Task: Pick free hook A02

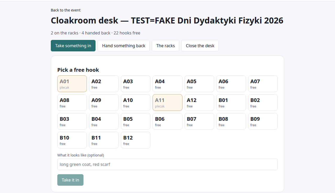Action: pos(104,84)
